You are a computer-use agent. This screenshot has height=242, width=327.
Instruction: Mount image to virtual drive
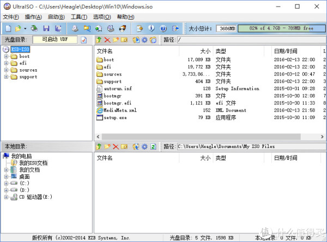click(x=111, y=28)
